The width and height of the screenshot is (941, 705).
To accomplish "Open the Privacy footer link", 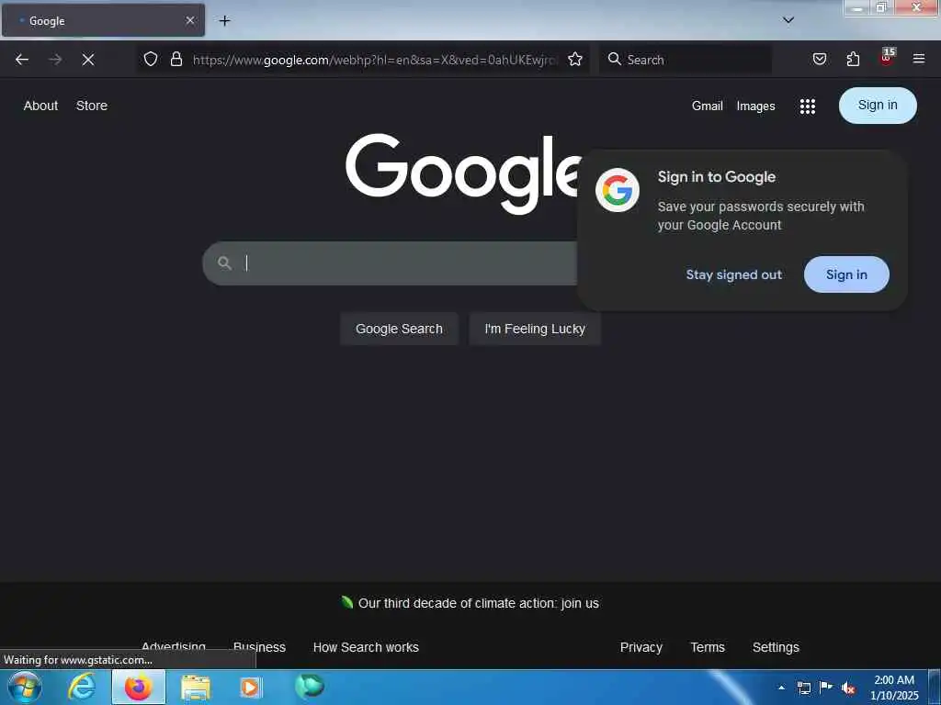I will click(x=641, y=647).
